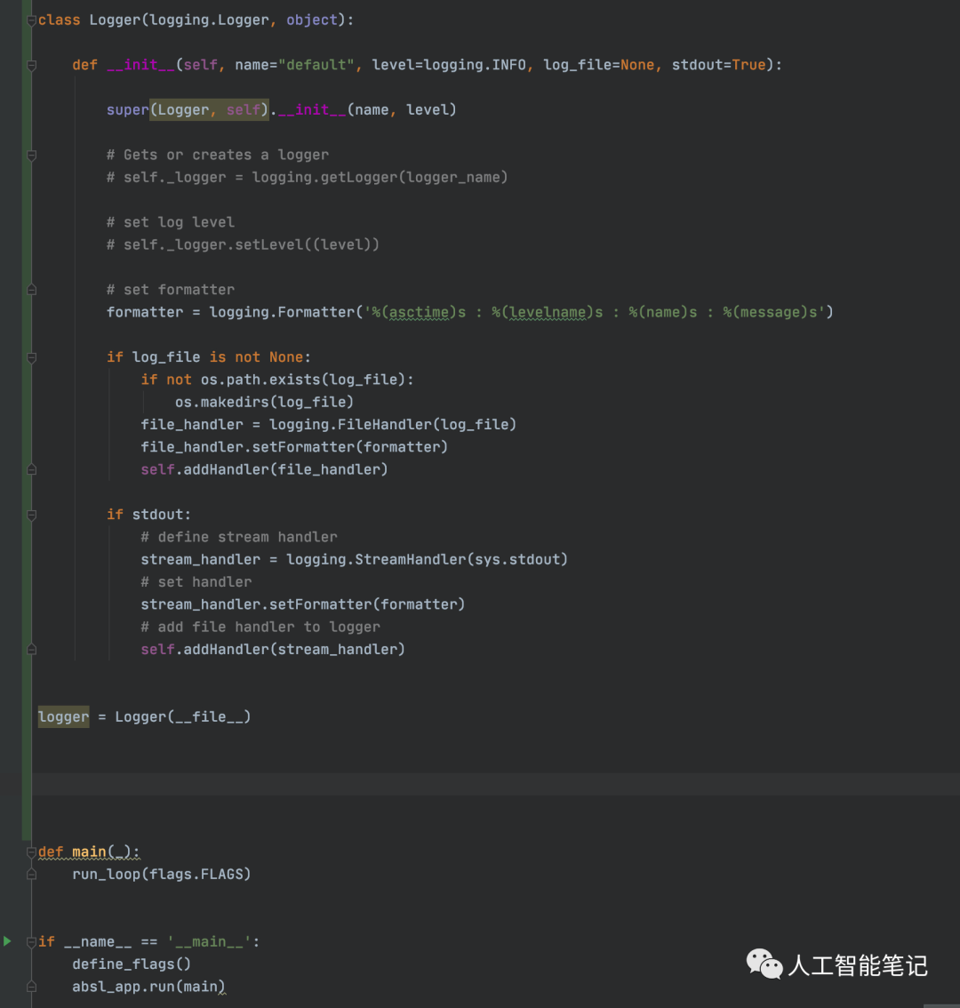
Task: Place cursor in 'class Logger(logging.Logger, object):' line
Action: tap(196, 20)
